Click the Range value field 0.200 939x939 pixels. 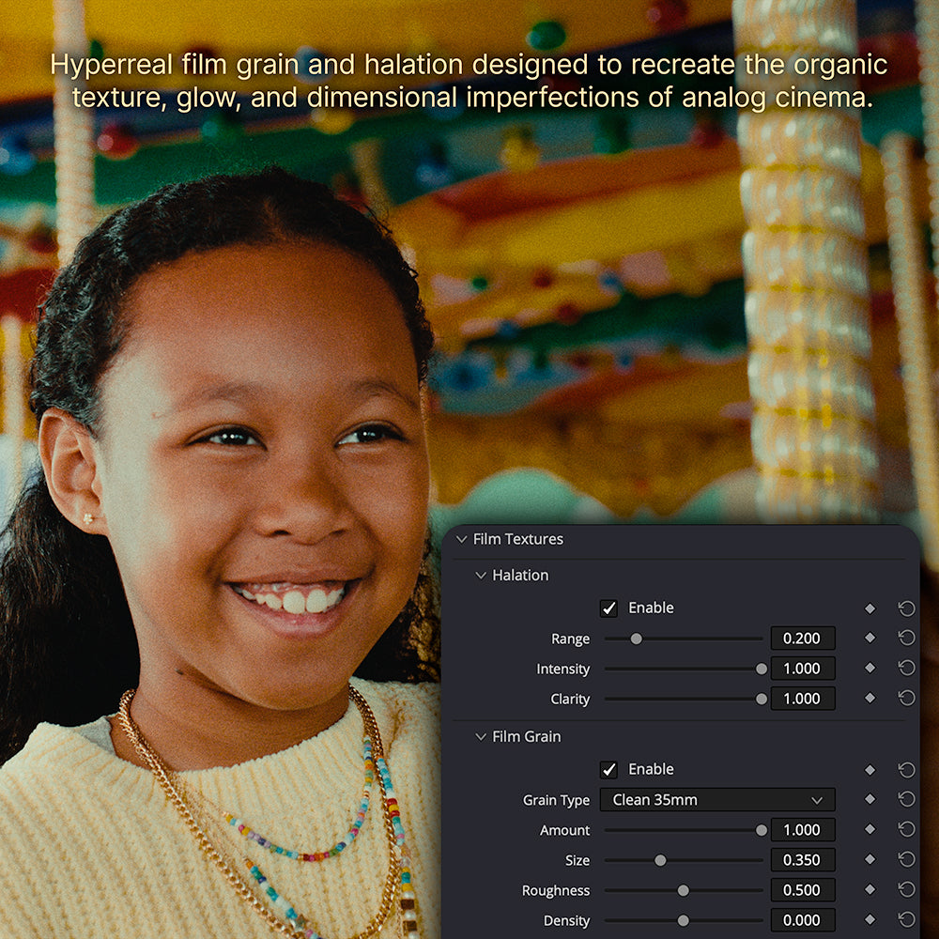(803, 639)
